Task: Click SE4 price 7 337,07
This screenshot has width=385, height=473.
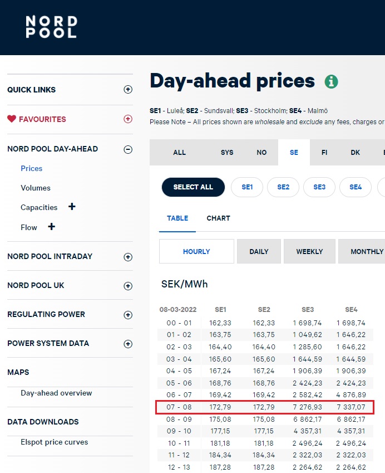Action: coord(351,407)
